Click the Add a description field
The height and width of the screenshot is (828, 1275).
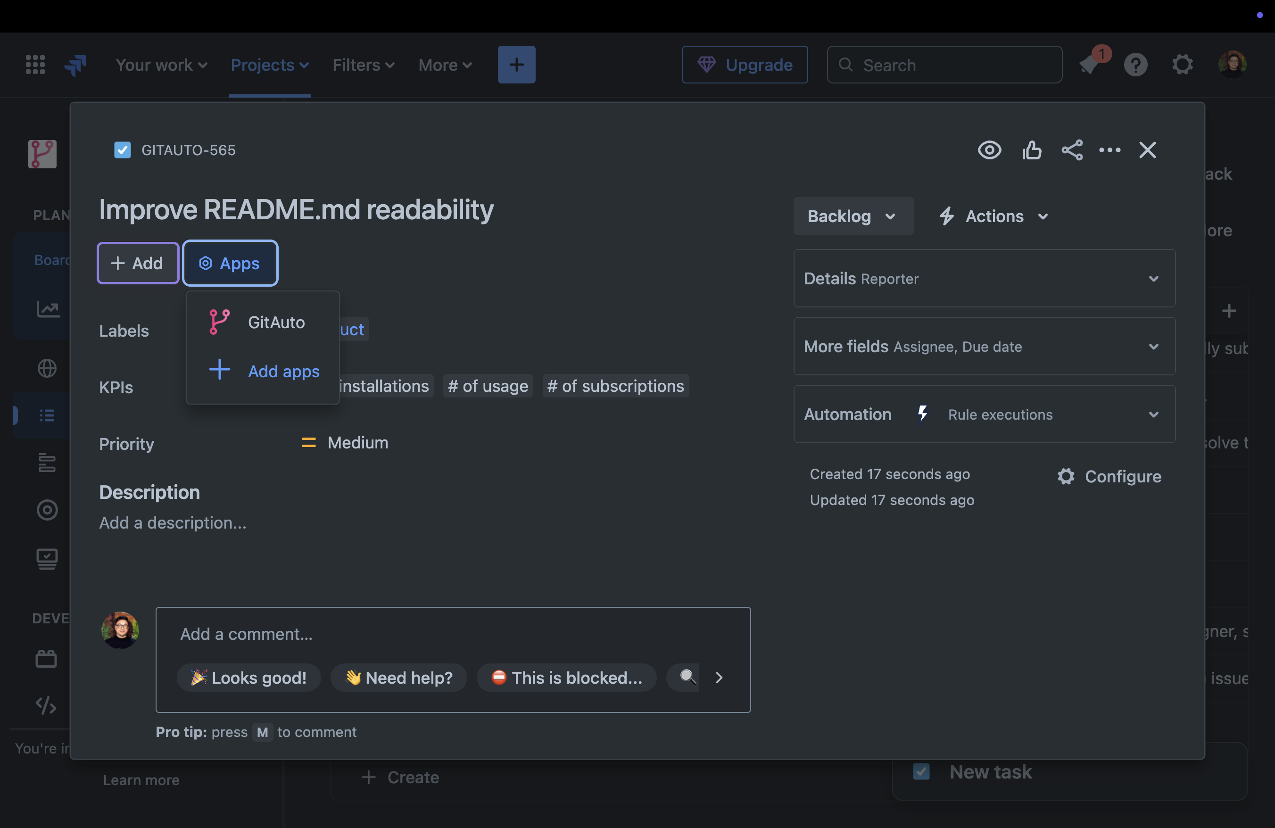[x=173, y=522]
